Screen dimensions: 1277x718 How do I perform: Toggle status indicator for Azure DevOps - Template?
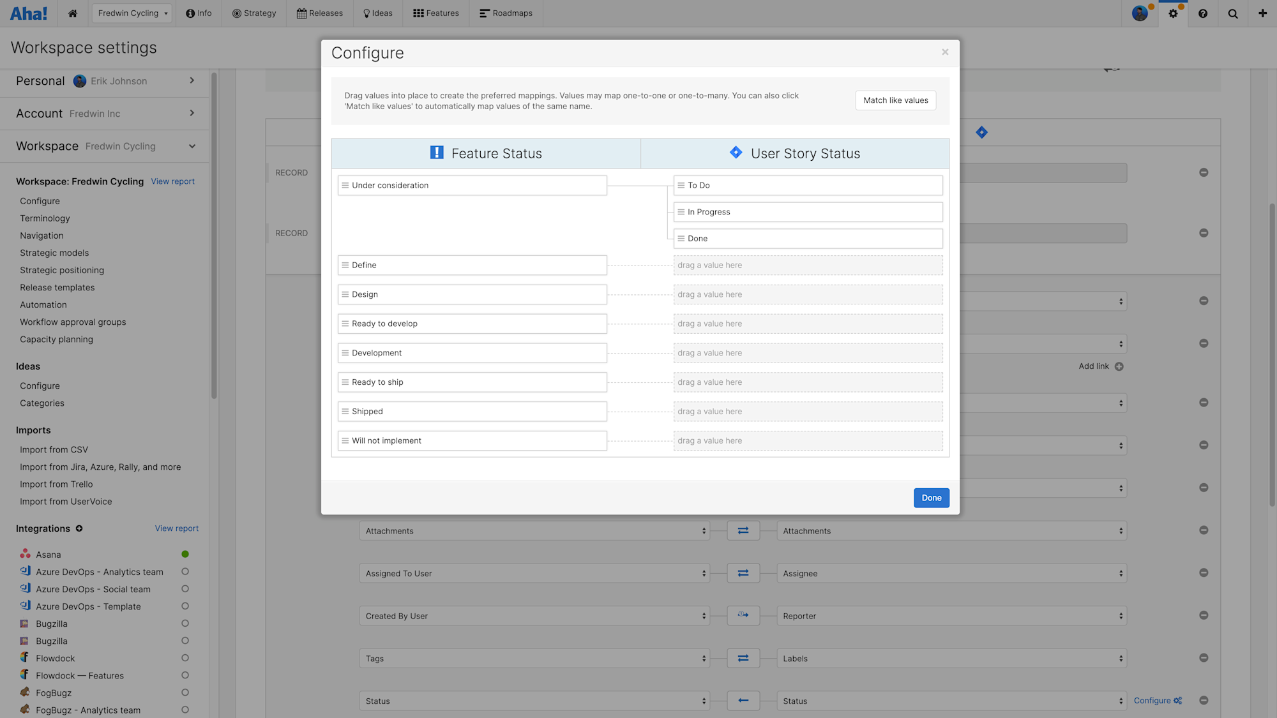click(x=185, y=606)
